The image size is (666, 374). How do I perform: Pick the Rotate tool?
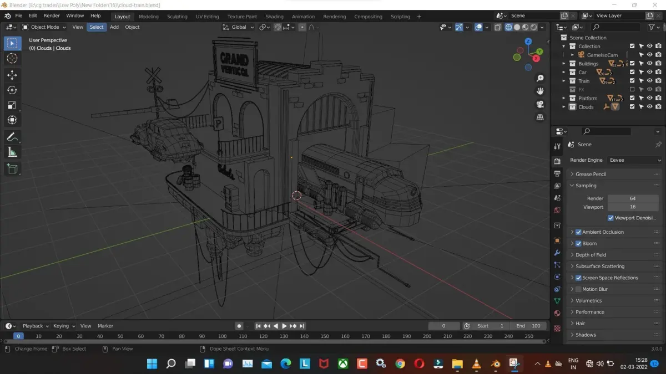(x=12, y=90)
